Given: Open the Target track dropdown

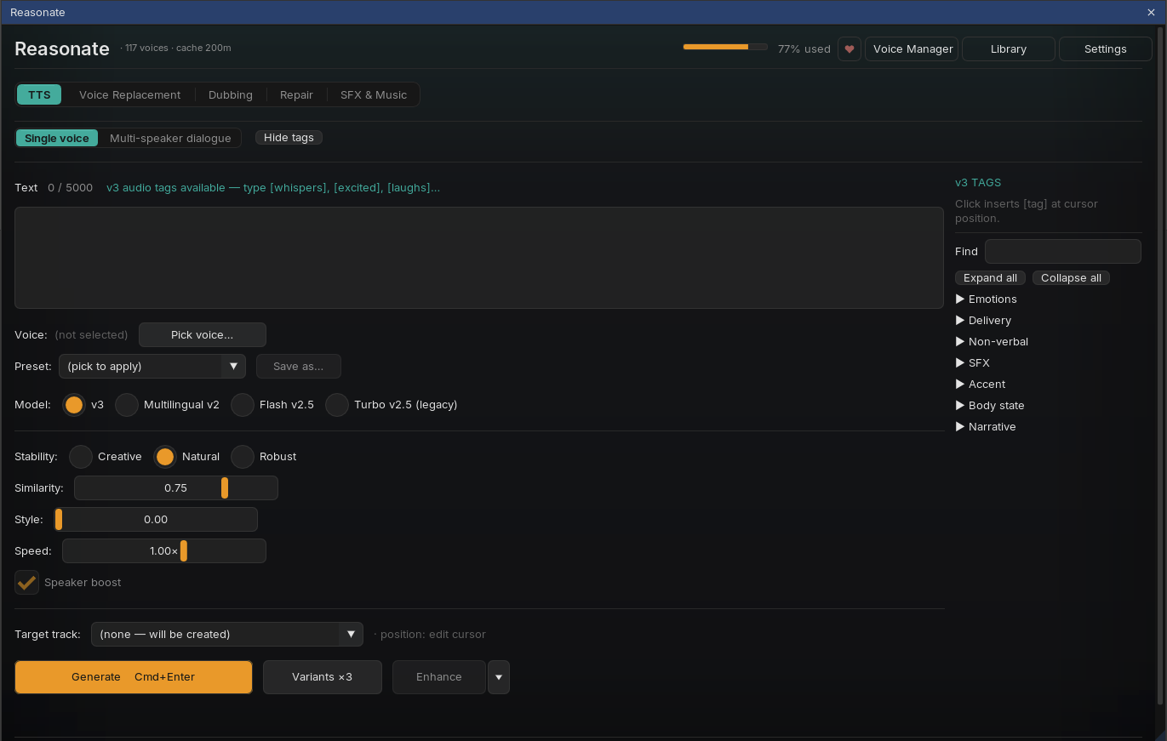Looking at the screenshot, I should pos(227,635).
